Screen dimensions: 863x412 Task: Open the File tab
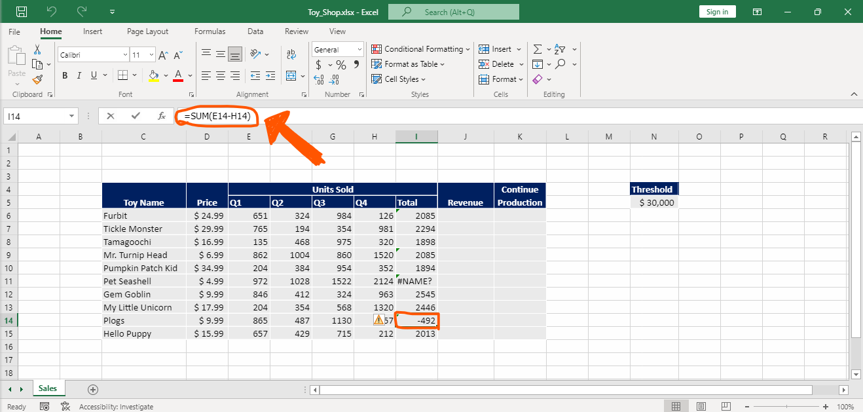click(x=14, y=31)
